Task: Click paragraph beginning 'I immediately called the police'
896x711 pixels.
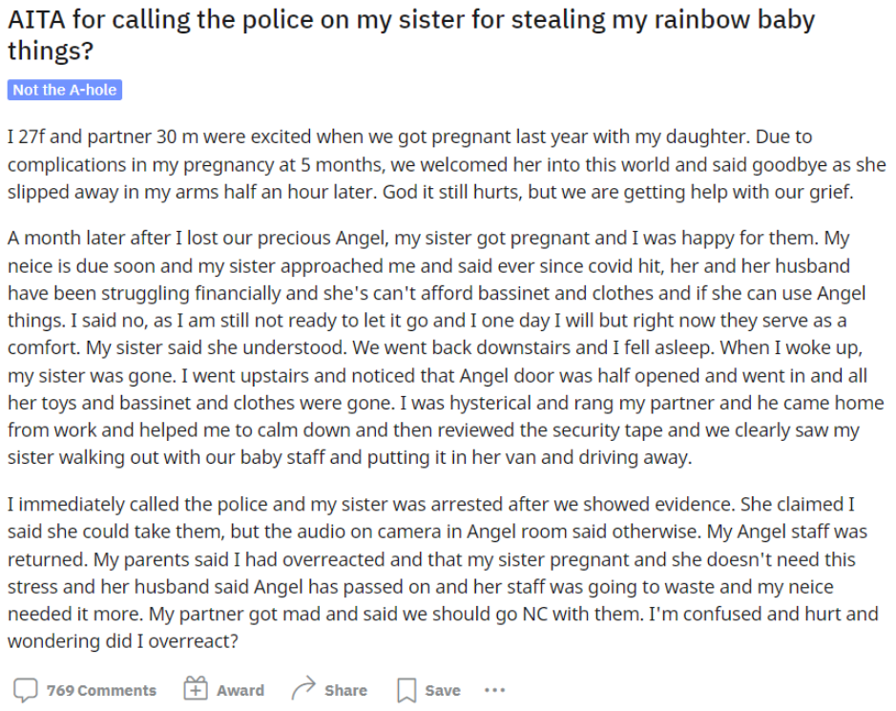Action: [x=443, y=573]
